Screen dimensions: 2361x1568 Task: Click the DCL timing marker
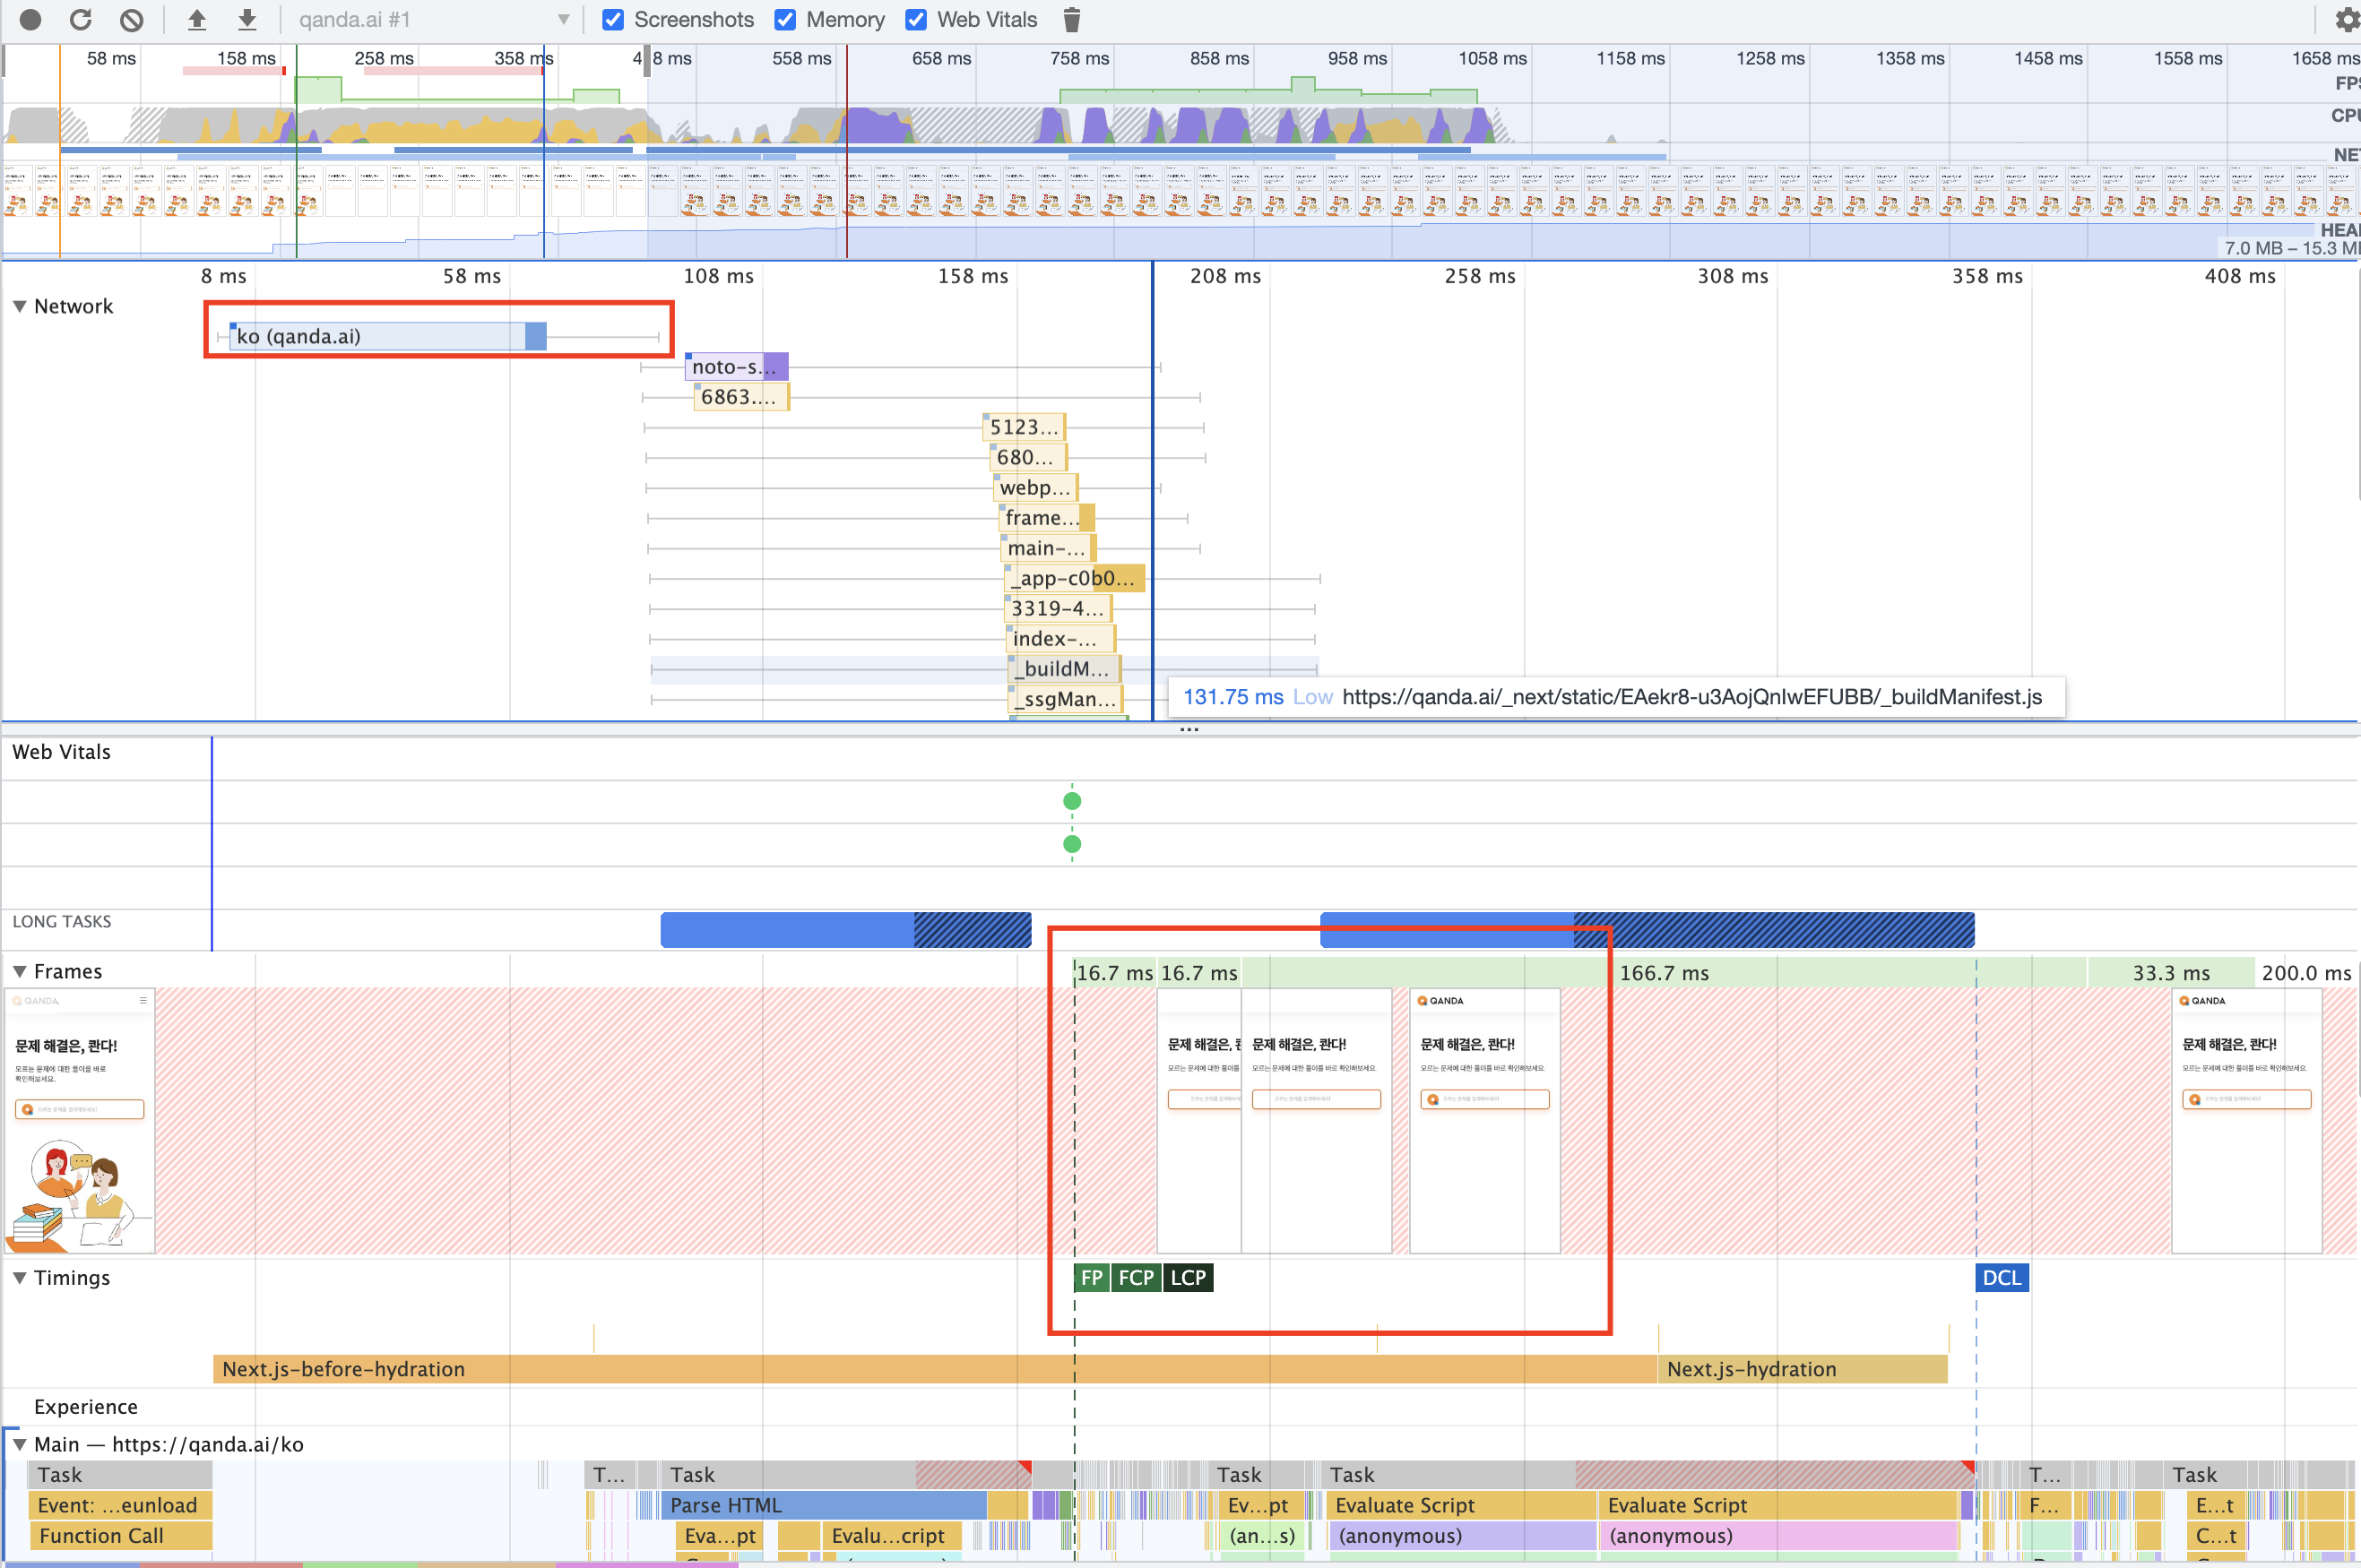2001,1277
